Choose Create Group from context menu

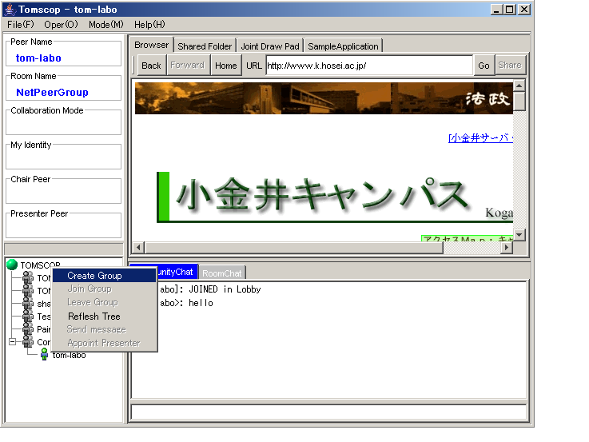105,276
